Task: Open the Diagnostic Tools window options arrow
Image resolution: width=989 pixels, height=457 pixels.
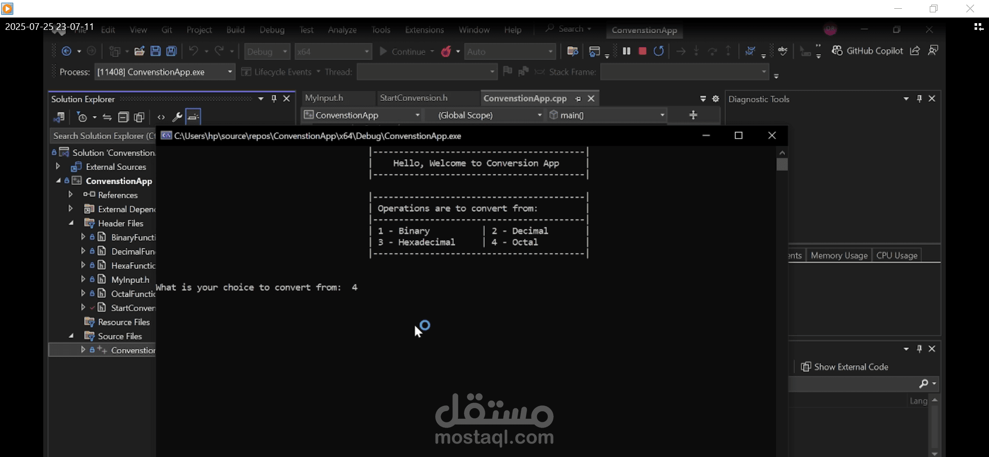Action: [906, 98]
